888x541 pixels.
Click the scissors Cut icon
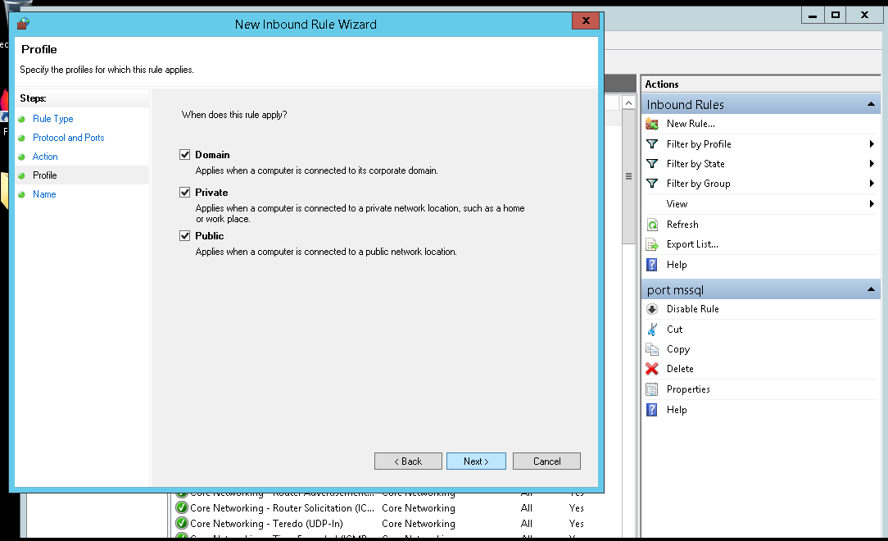[652, 330]
